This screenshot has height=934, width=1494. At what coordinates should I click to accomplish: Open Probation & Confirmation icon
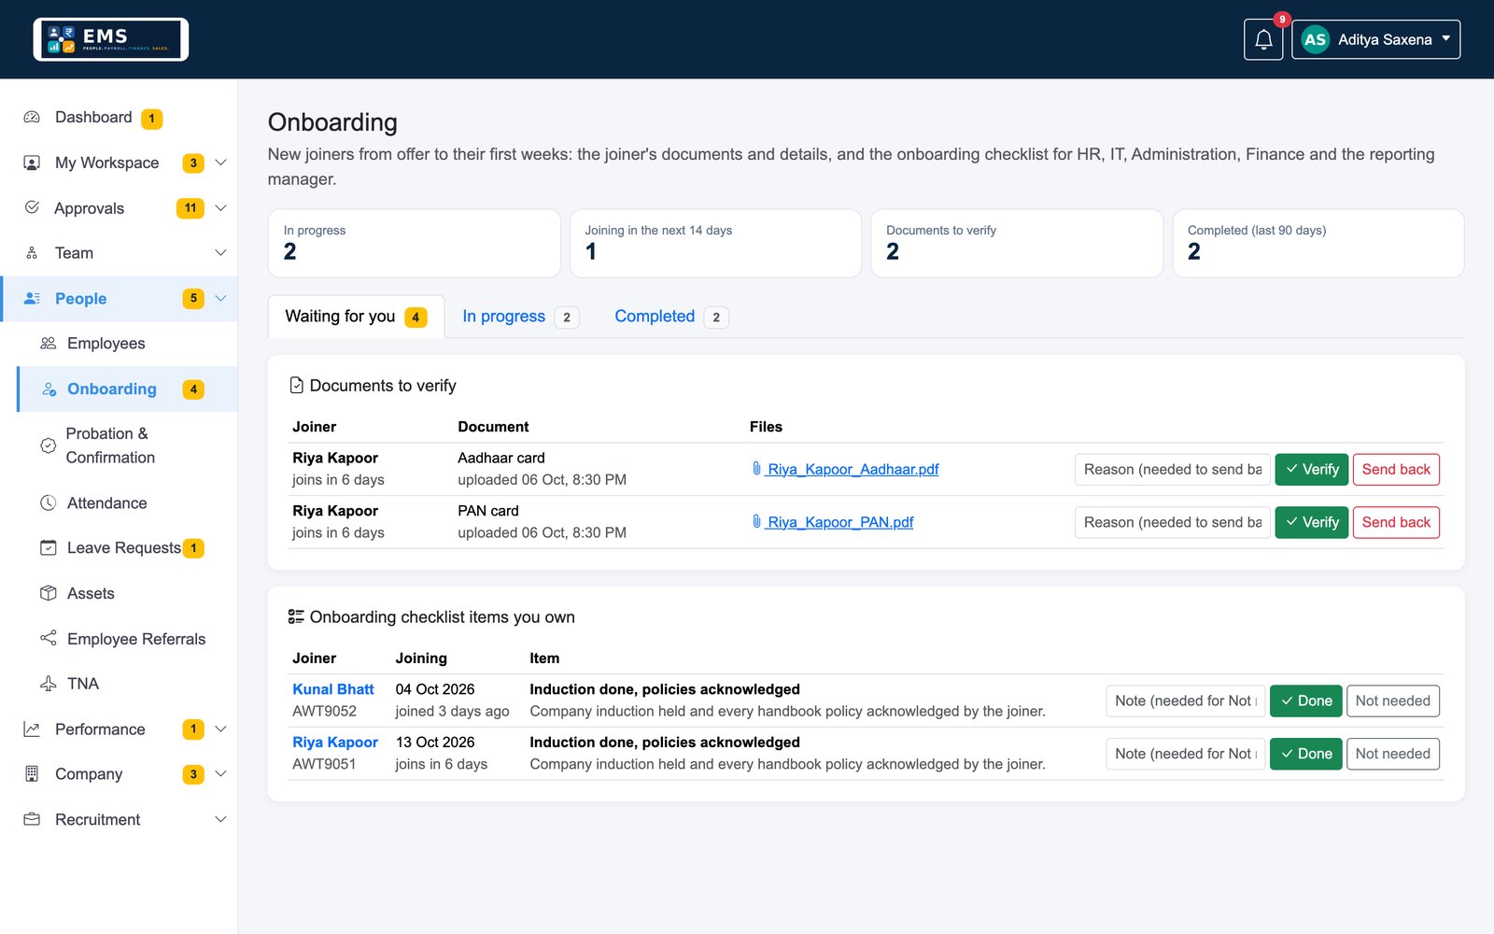49,446
